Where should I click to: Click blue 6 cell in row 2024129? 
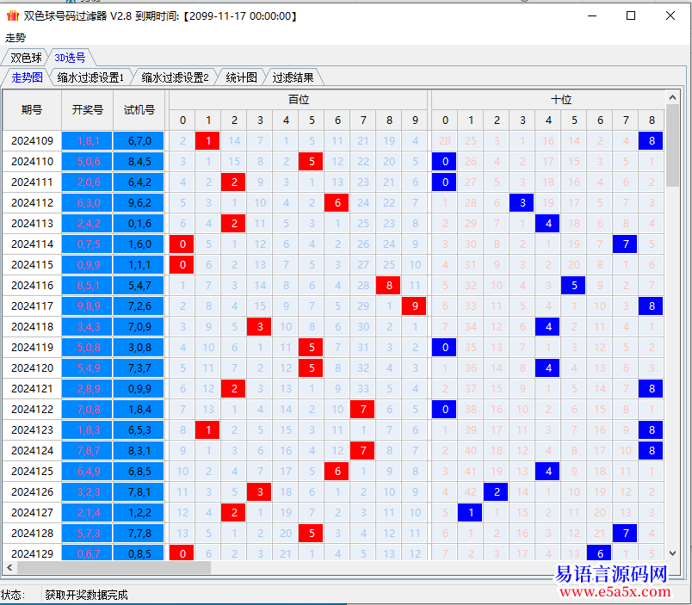[x=599, y=553]
